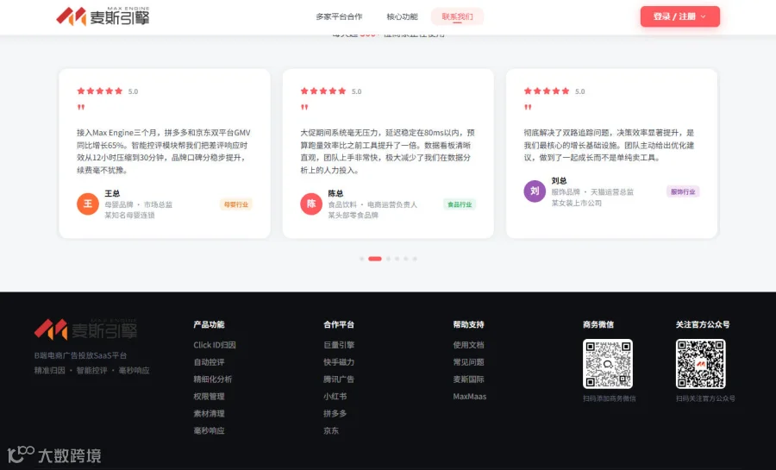
Task: Click the 某女装上市公司 company text
Action: (577, 203)
